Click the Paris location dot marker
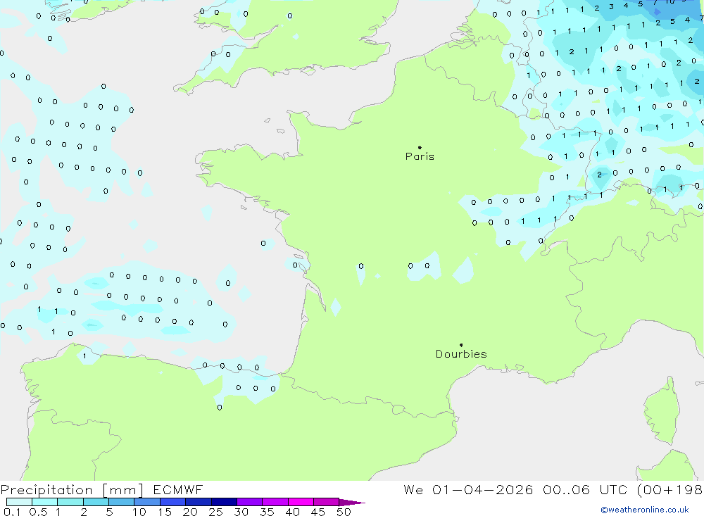This screenshot has width=704, height=516. (x=420, y=147)
